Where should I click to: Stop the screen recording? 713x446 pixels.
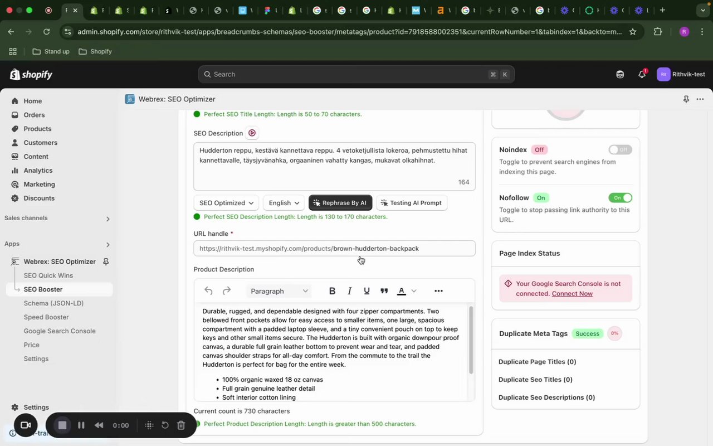coord(62,425)
